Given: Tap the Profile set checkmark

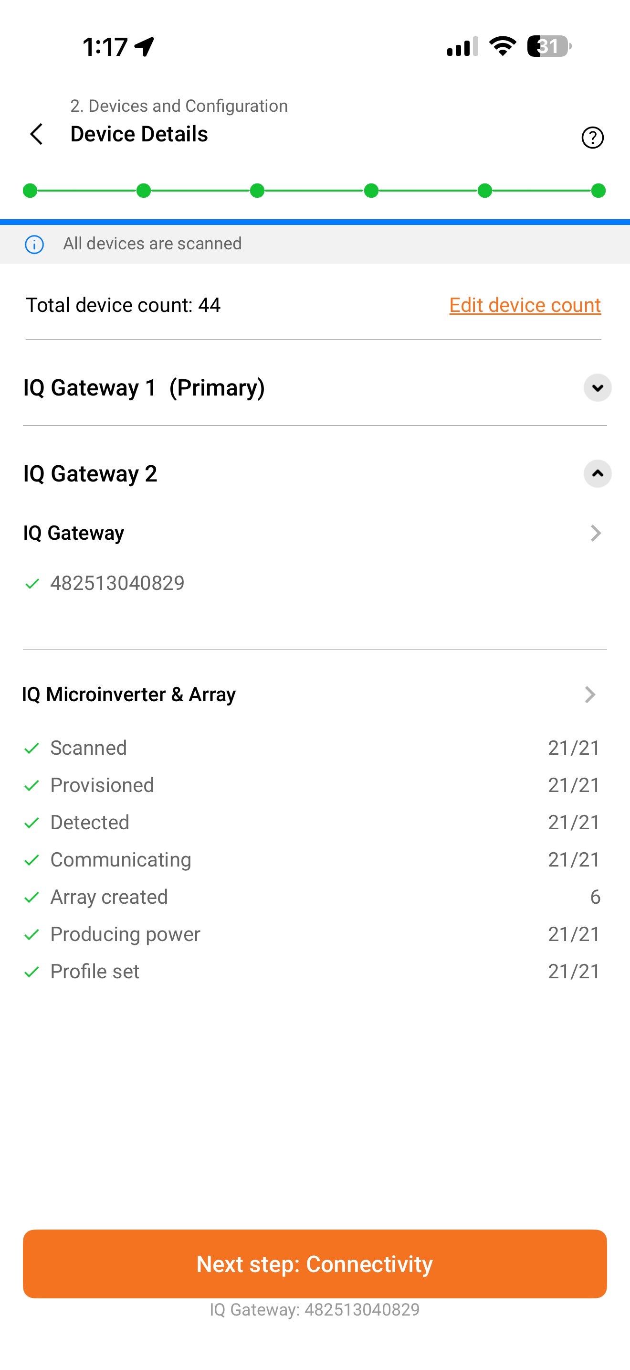Looking at the screenshot, I should 32,972.
